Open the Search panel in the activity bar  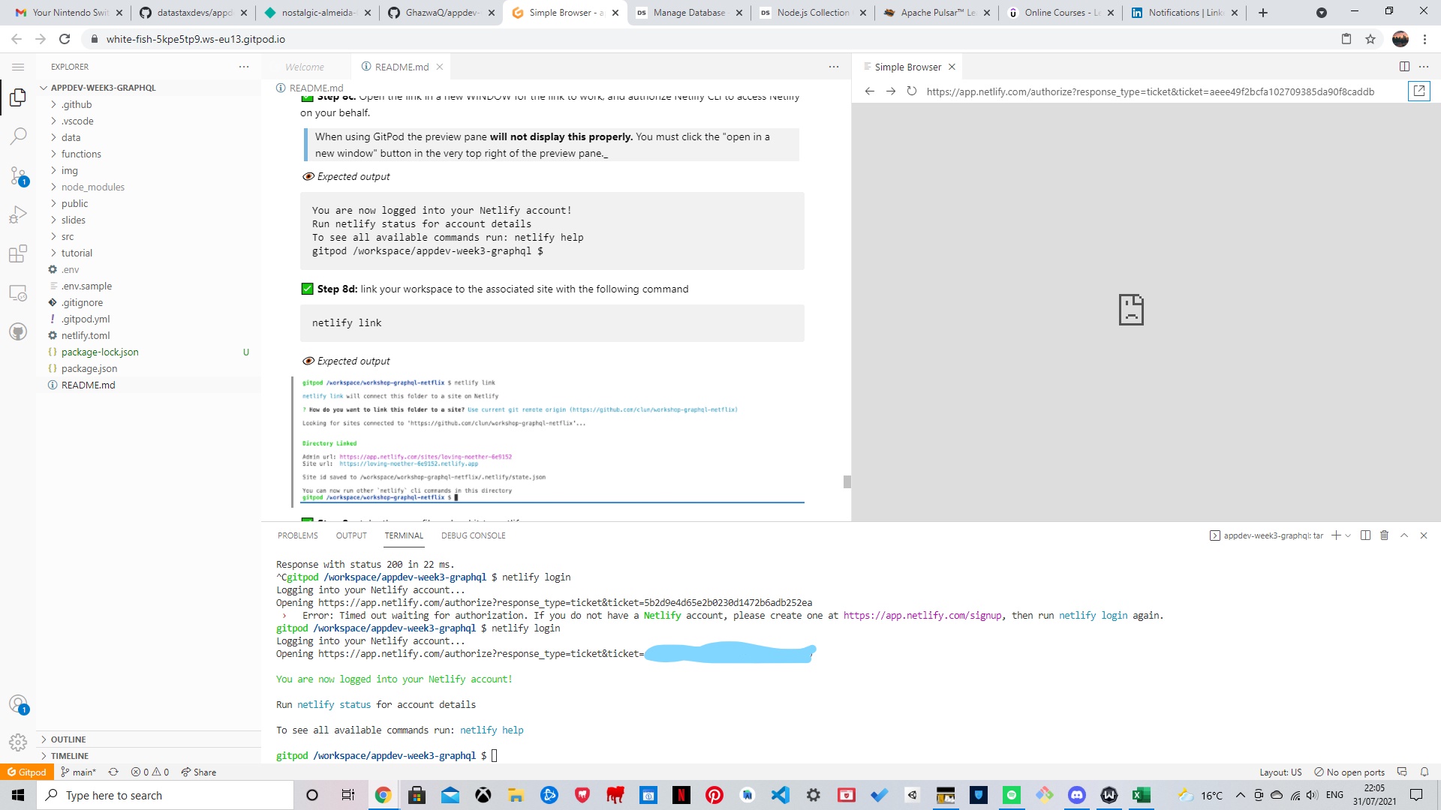18,136
